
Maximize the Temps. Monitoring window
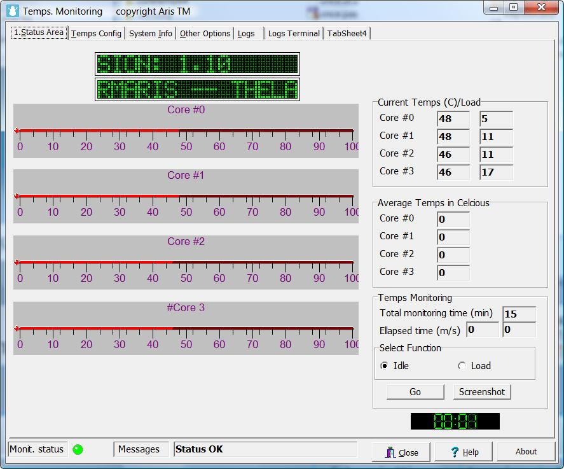click(513, 8)
